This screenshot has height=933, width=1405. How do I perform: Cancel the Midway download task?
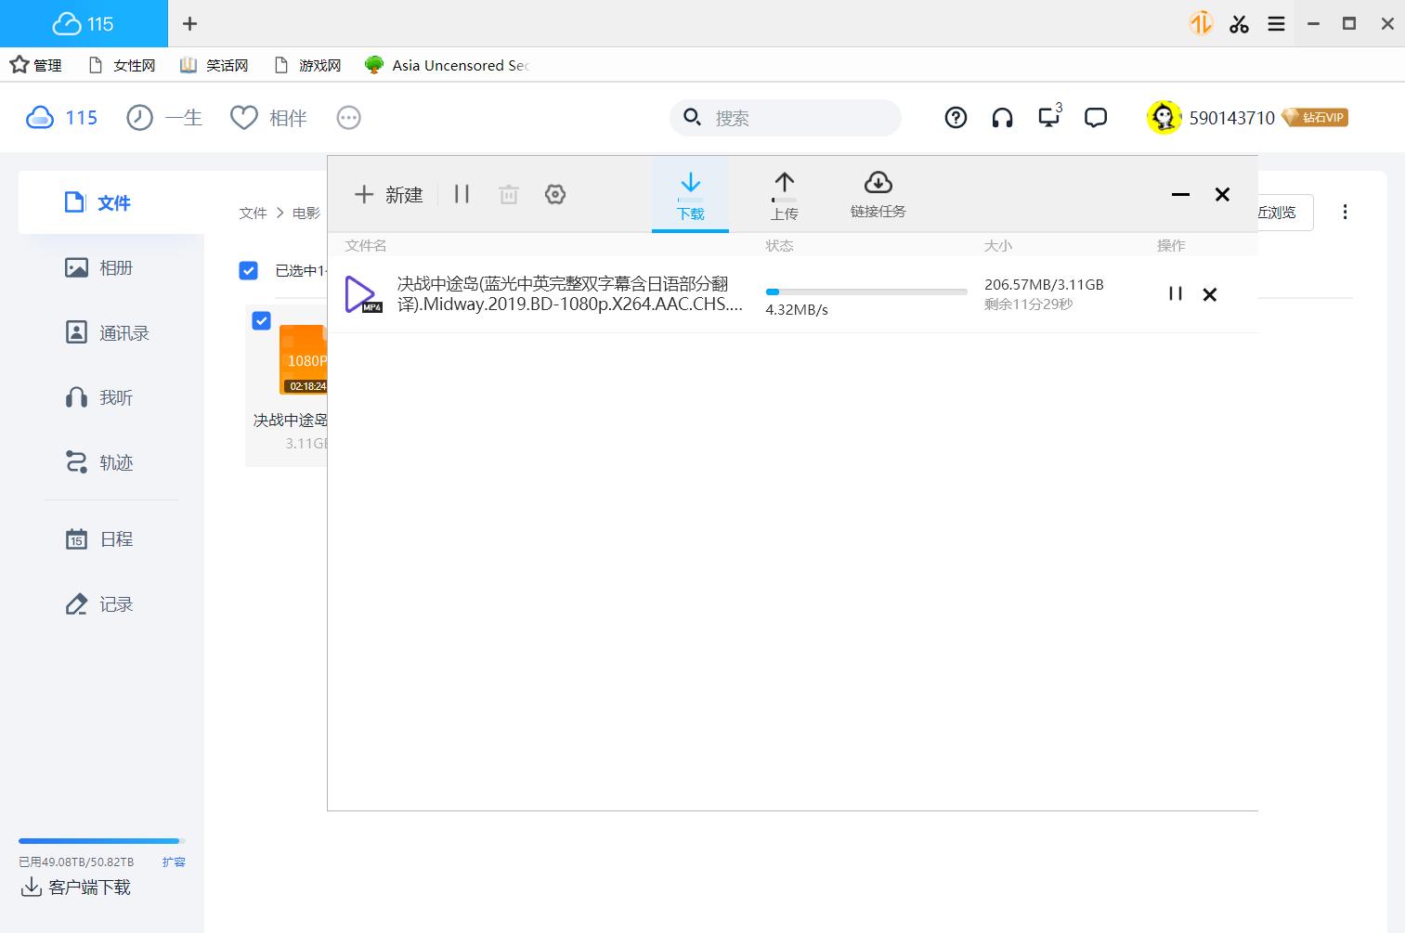[x=1209, y=294]
